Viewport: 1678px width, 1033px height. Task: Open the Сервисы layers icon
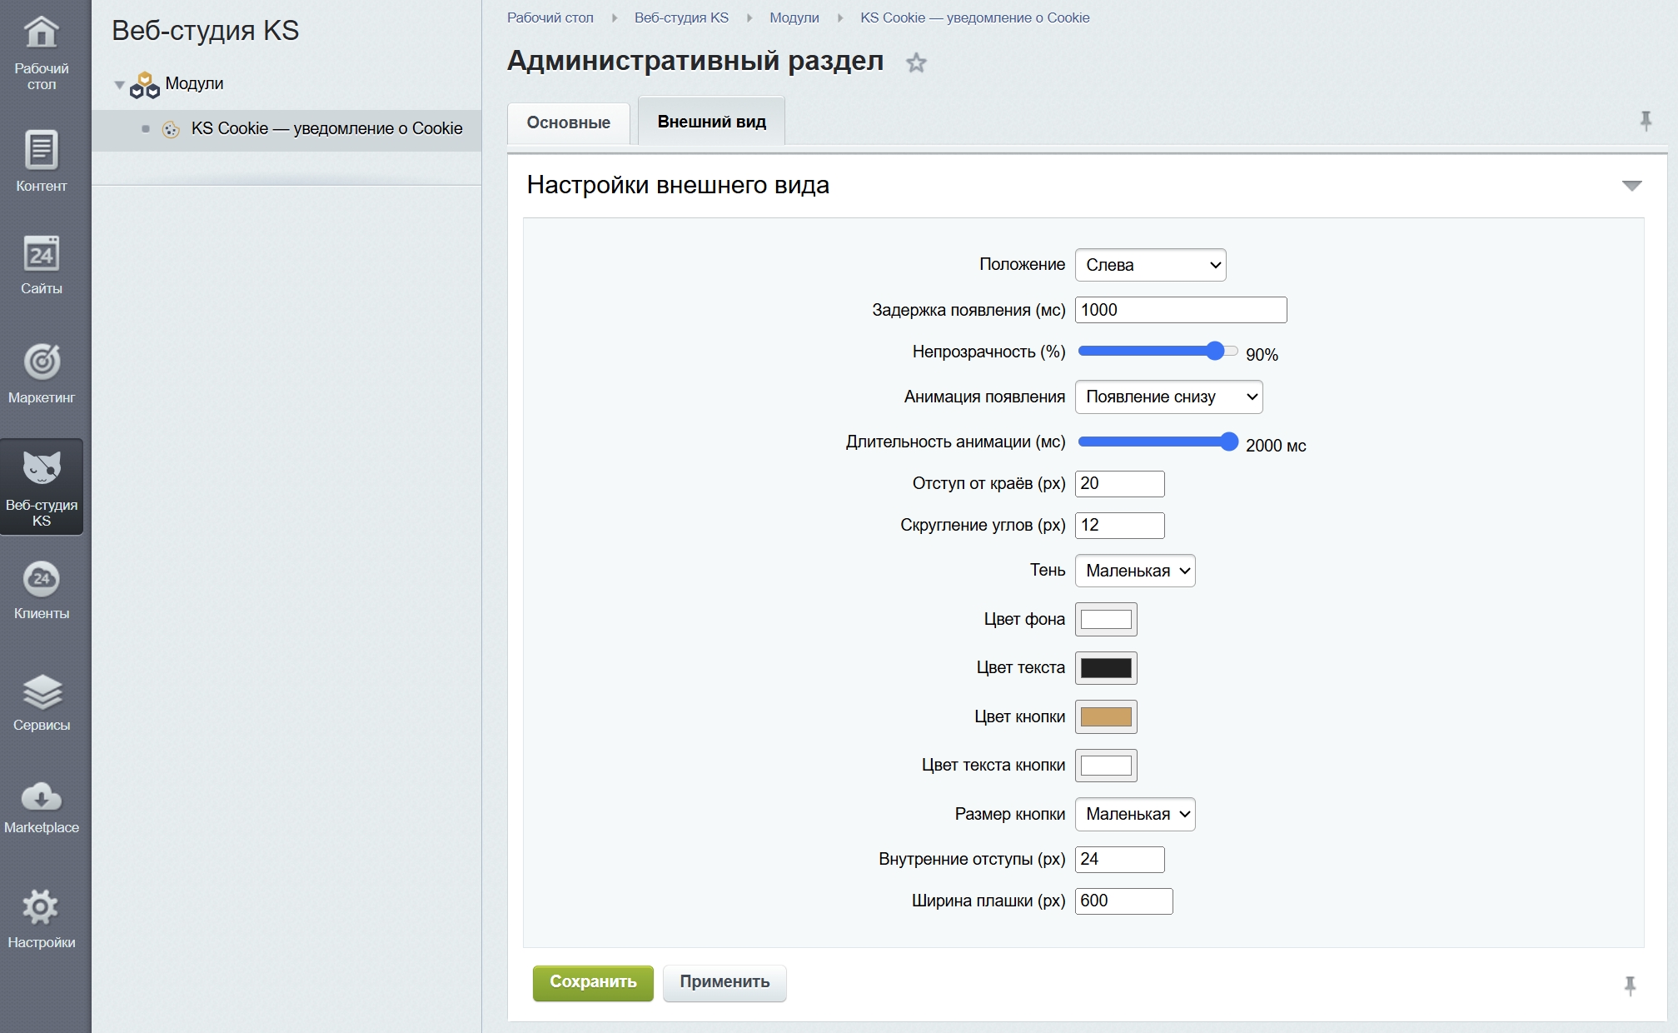[x=41, y=691]
